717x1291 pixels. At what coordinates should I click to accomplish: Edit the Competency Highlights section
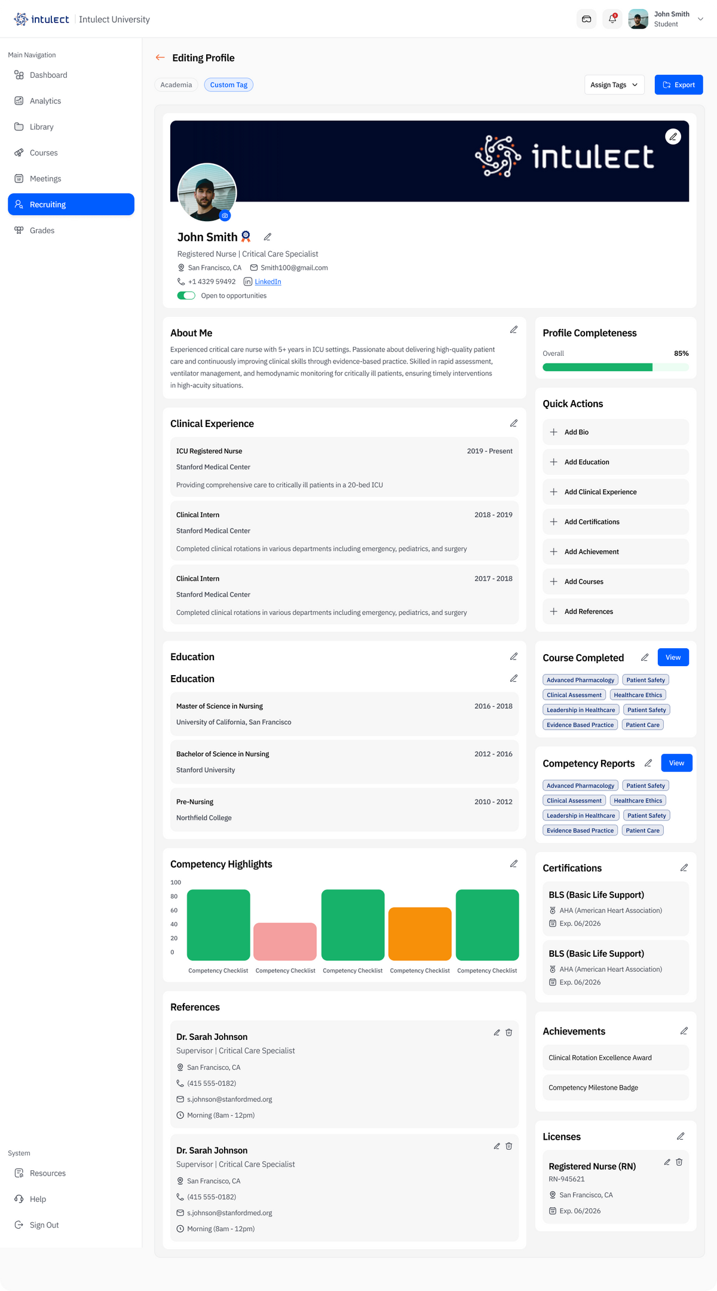514,864
